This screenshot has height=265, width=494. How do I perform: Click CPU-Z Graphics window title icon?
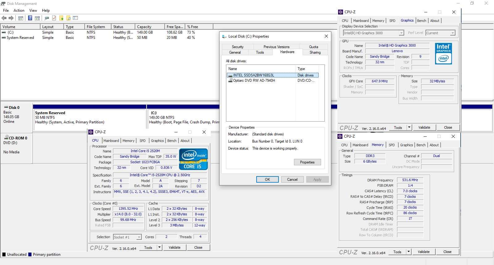[x=341, y=12]
